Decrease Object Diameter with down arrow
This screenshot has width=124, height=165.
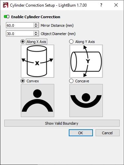coord(36,35)
